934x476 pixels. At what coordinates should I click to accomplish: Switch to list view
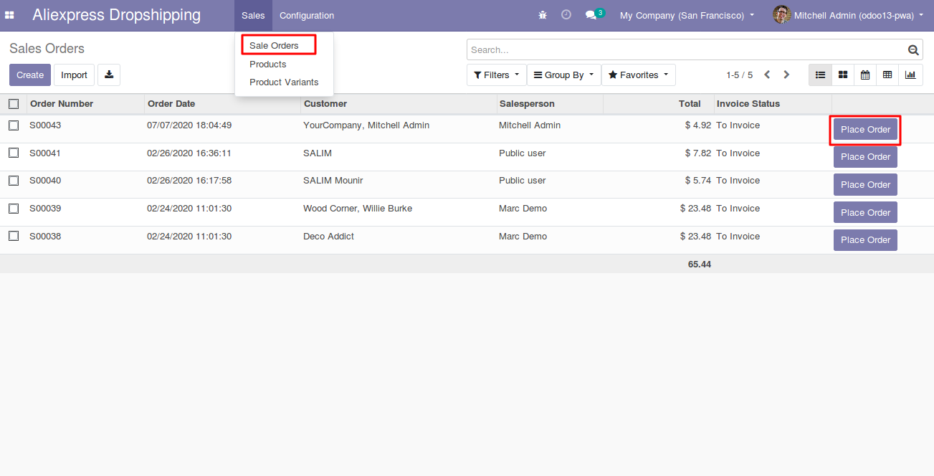click(x=820, y=75)
